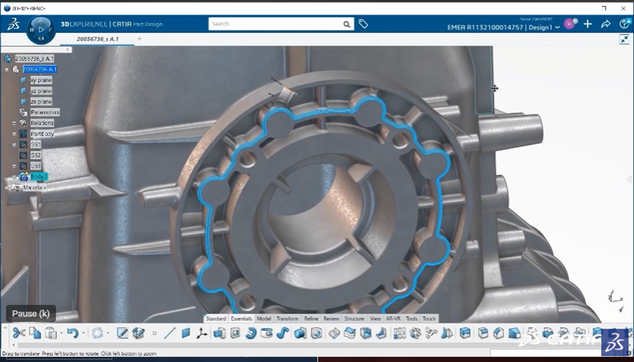The height and width of the screenshot is (362, 634).
Task: Expand the Relations tree node
Action: [x=15, y=123]
